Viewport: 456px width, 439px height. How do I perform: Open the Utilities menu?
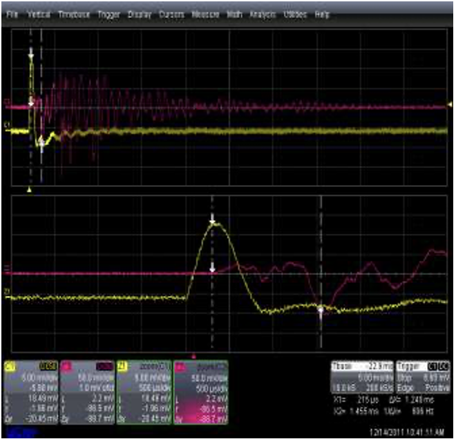[x=295, y=14]
